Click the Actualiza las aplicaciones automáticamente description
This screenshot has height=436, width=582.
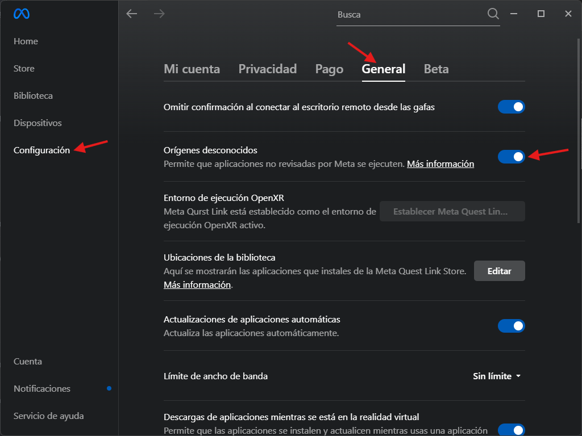pos(251,333)
